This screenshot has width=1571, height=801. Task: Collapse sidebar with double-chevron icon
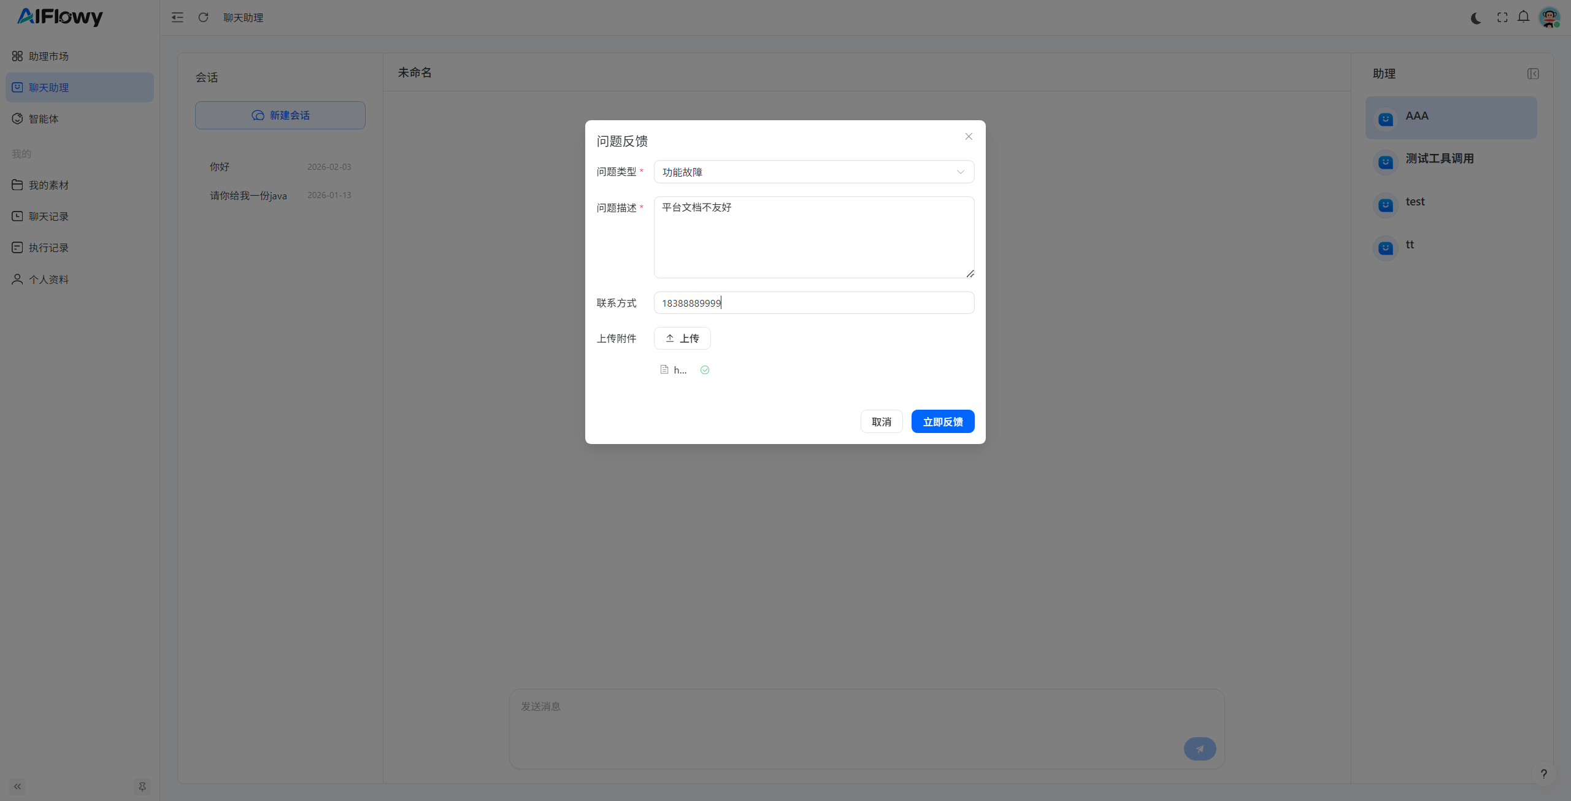[17, 786]
